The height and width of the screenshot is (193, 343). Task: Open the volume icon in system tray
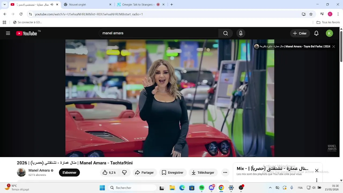pyautogui.click(x=314, y=188)
